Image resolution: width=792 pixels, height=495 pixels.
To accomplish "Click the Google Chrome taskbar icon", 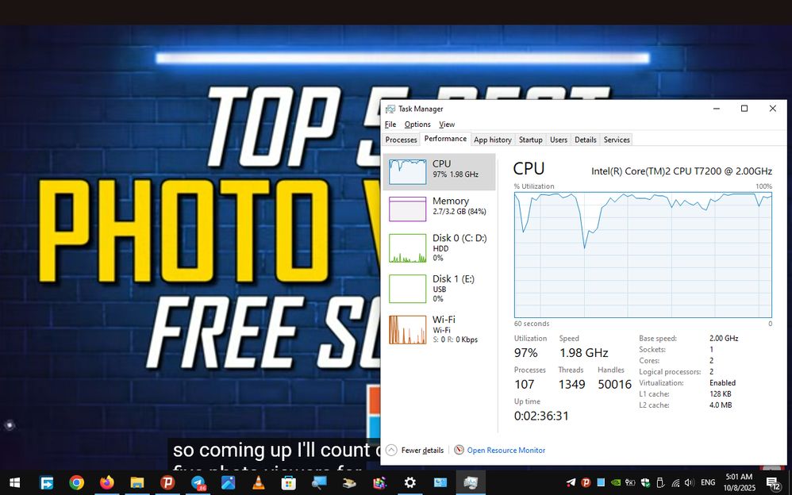I will point(76,482).
